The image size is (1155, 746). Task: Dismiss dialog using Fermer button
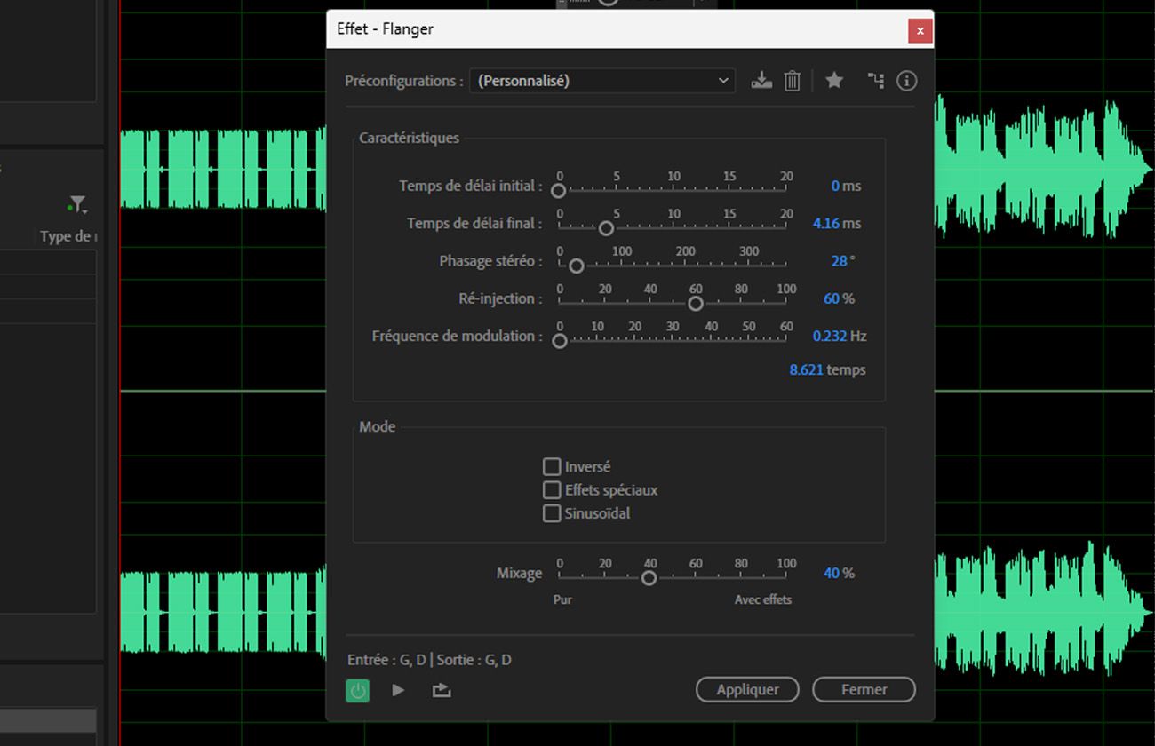click(863, 689)
